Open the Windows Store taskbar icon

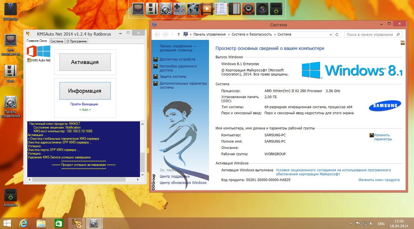[x=59, y=223]
